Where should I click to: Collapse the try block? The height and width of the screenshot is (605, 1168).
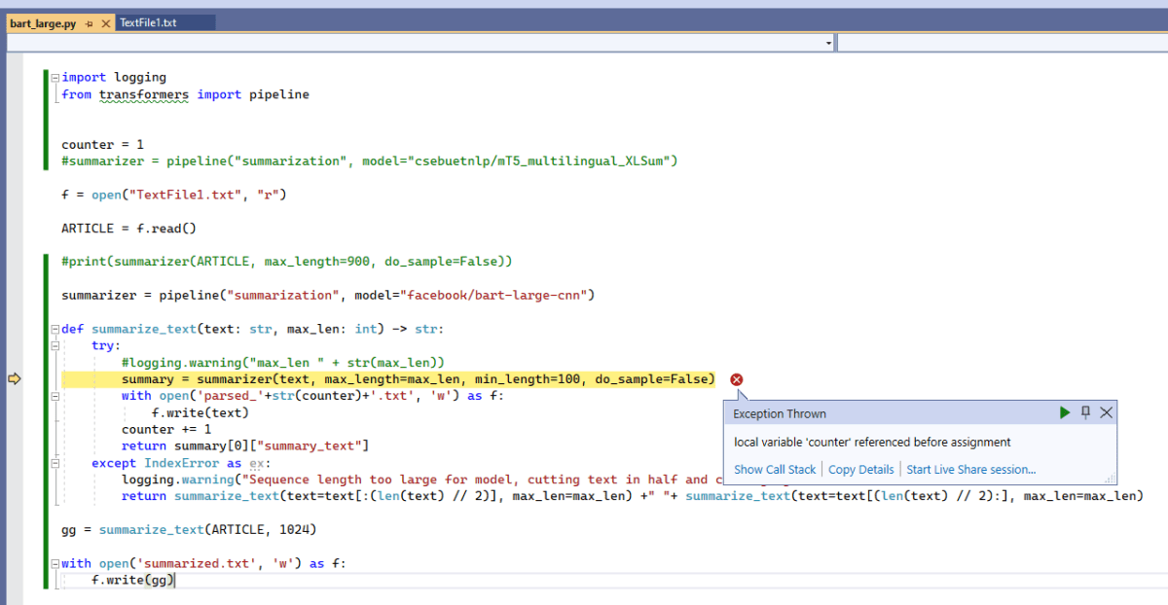(55, 345)
